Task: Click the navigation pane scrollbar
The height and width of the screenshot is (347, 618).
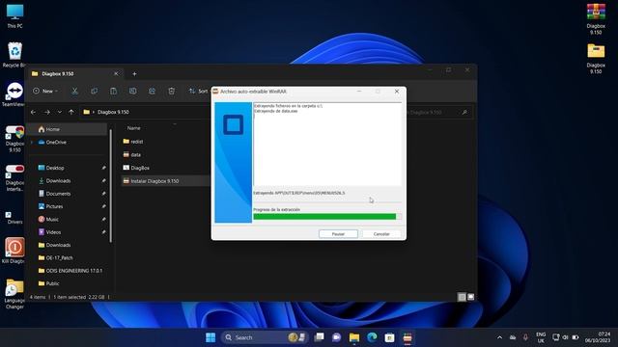Action: point(111,186)
